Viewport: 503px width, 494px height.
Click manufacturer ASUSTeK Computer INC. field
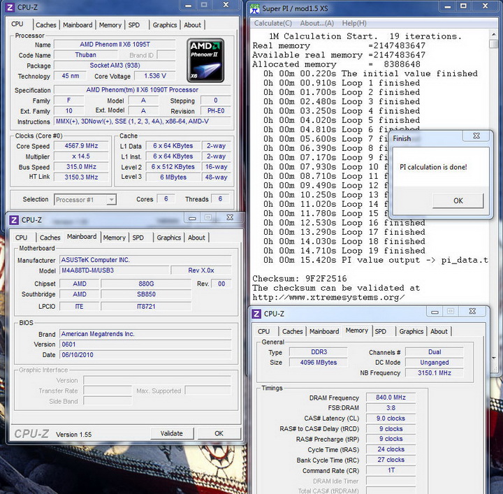[145, 260]
